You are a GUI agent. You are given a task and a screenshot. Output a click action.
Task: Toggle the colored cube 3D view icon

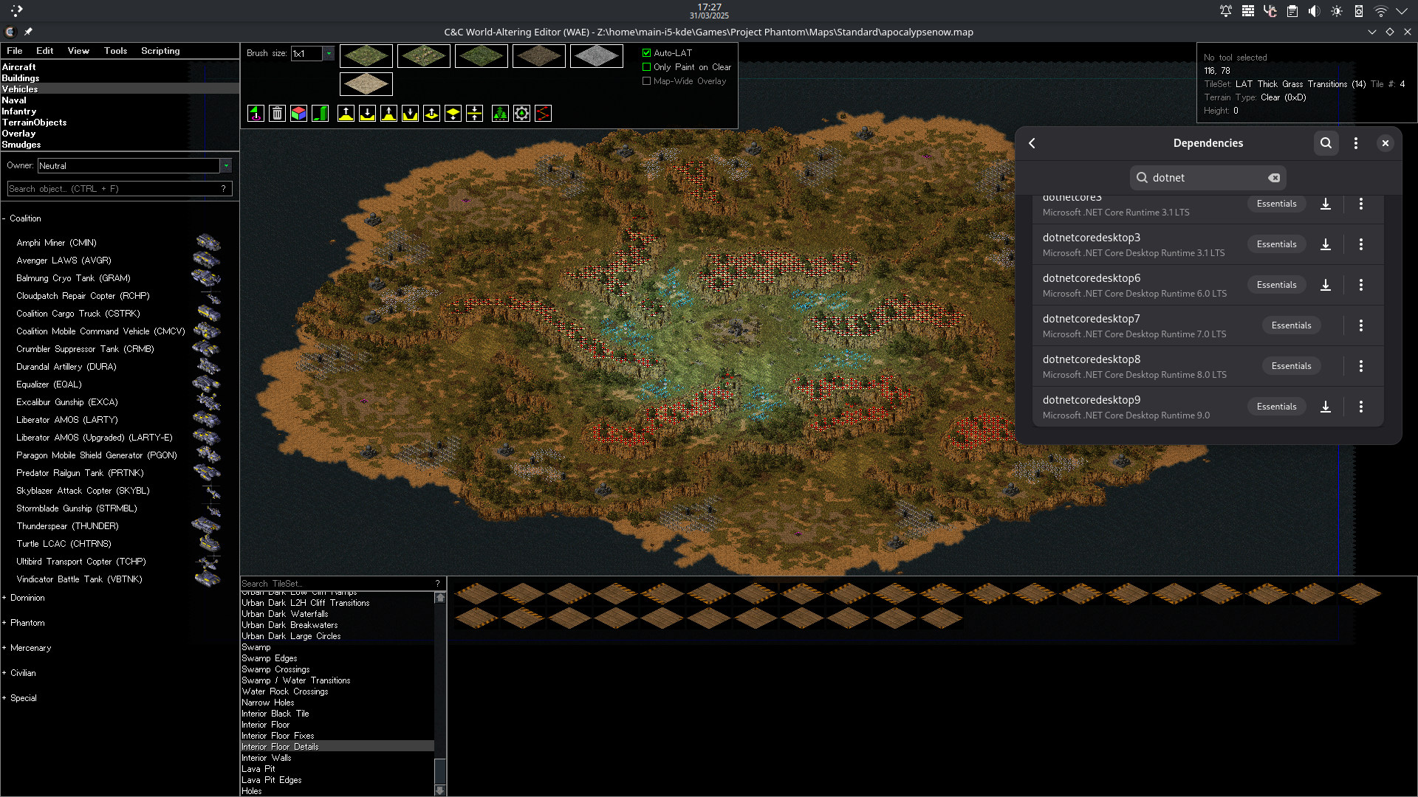pos(298,114)
